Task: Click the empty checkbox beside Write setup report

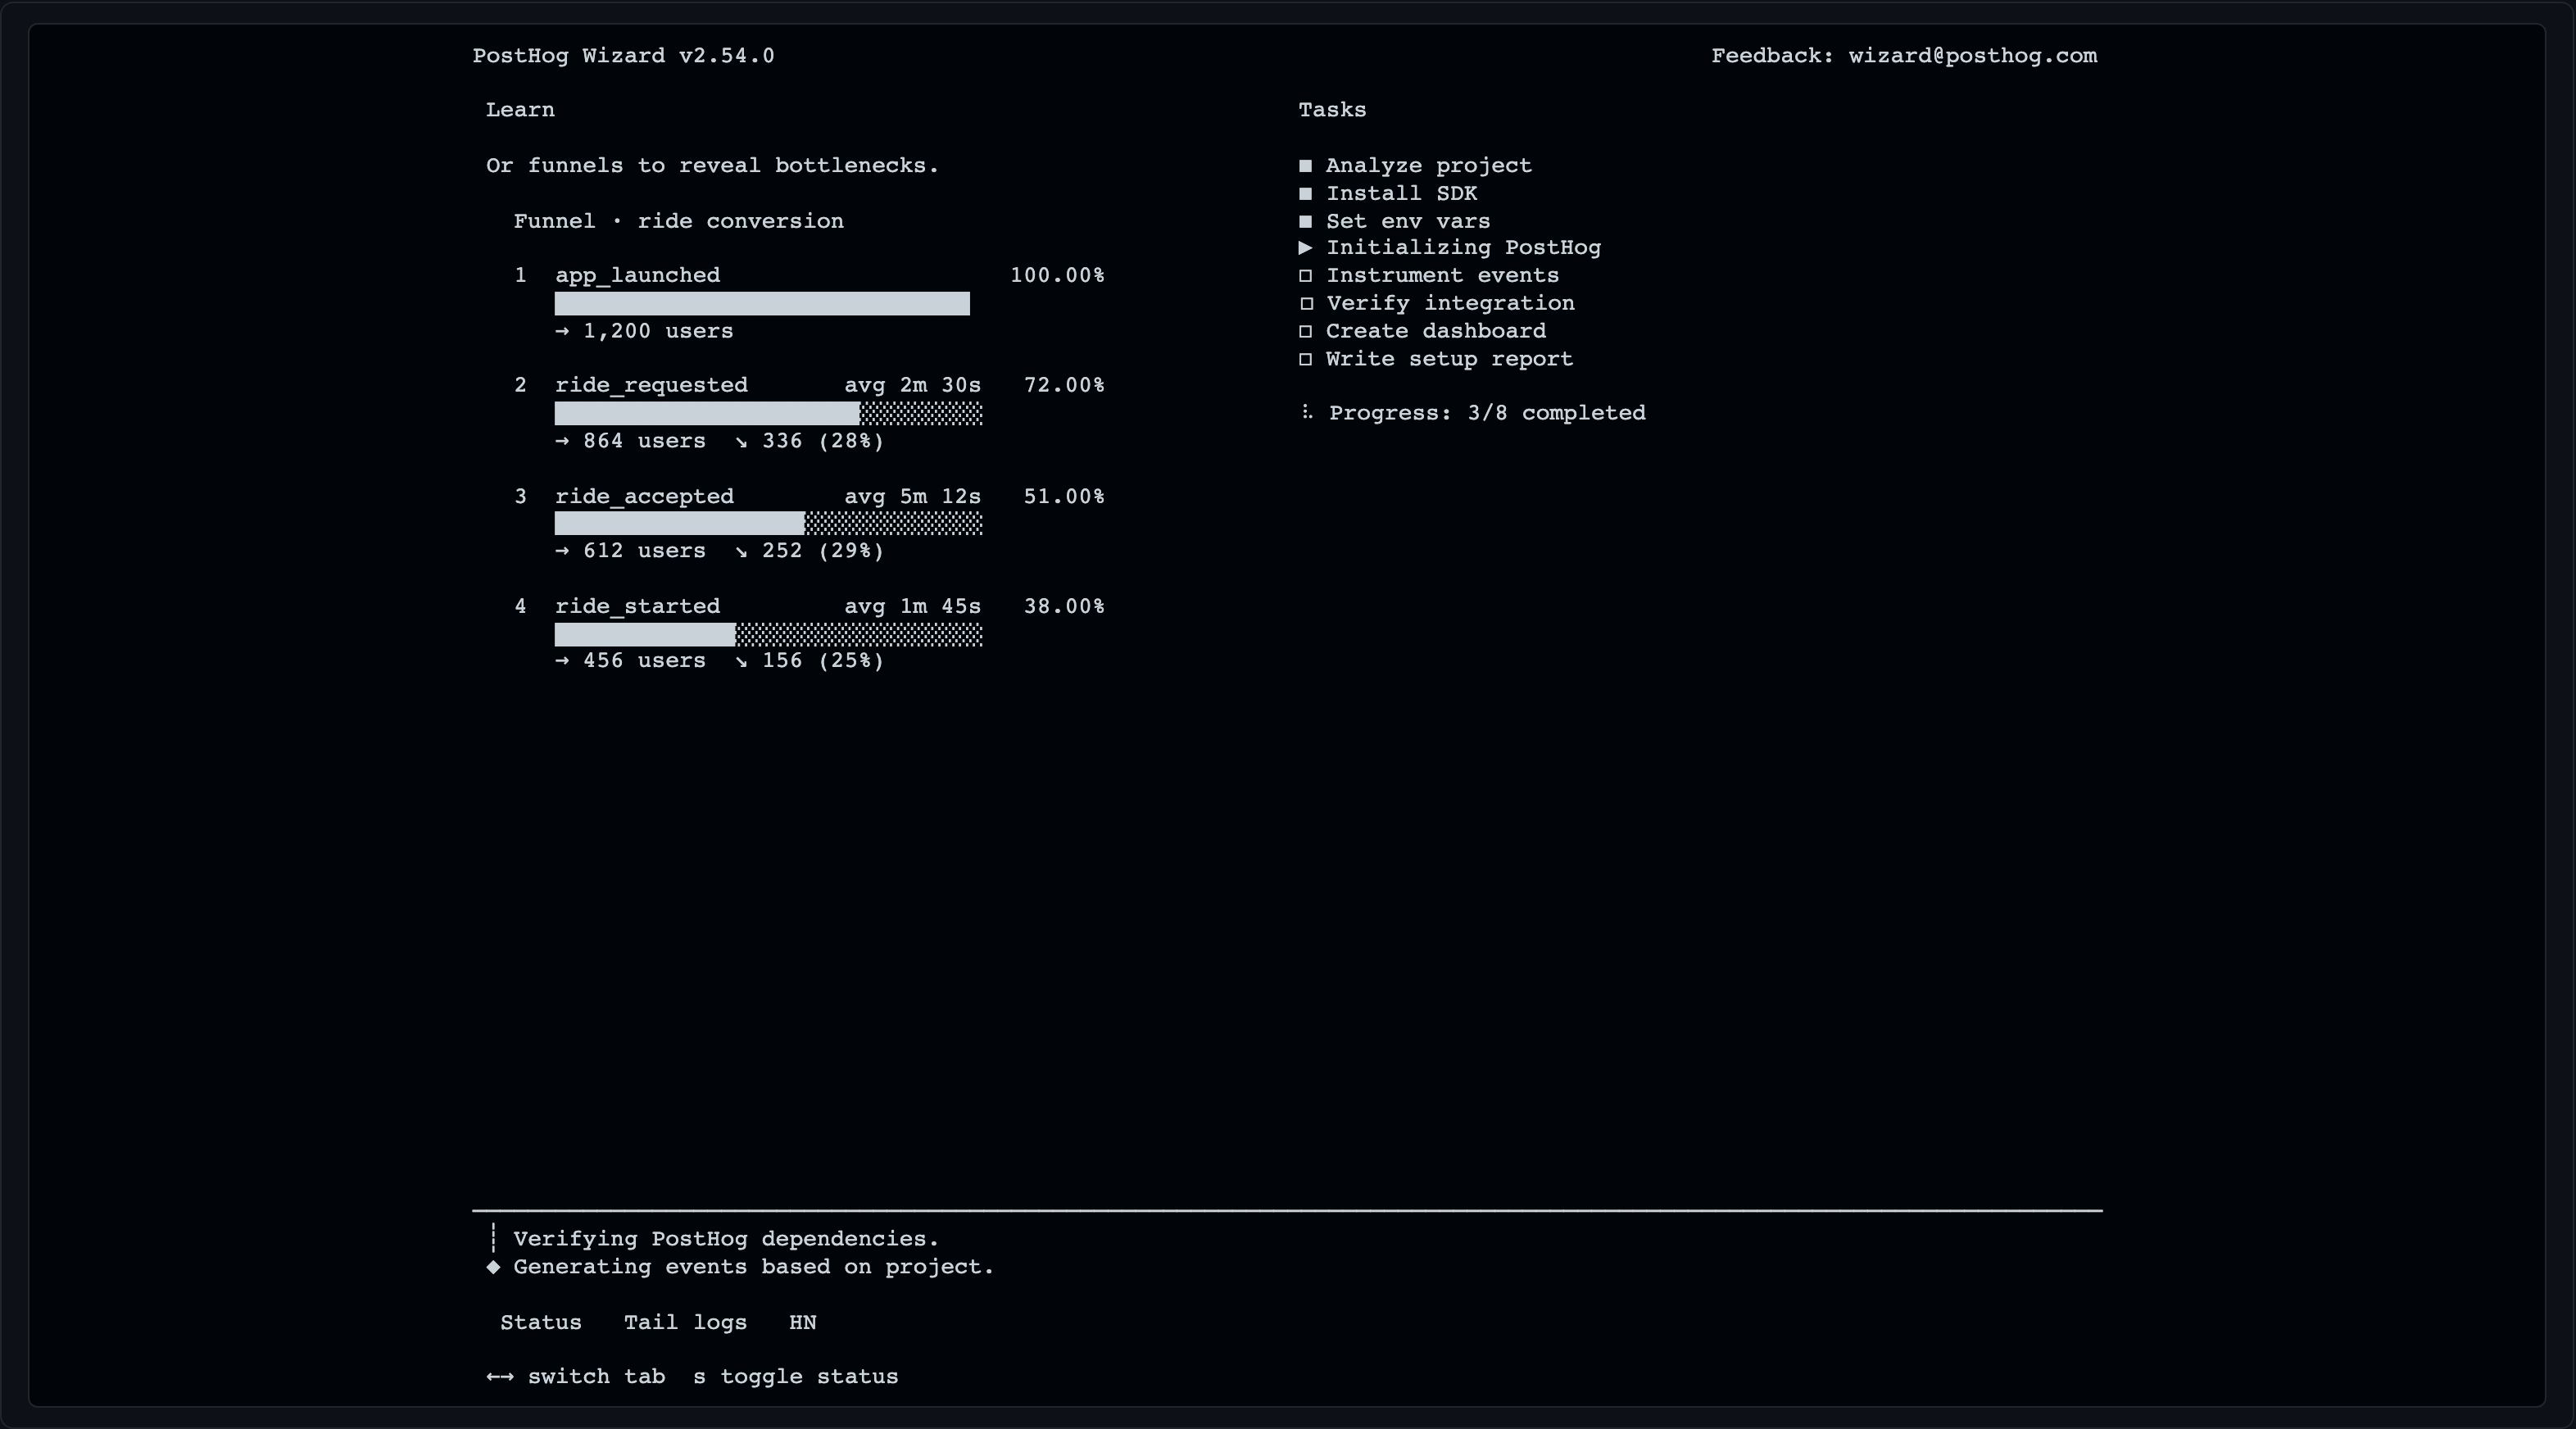Action: click(1305, 359)
